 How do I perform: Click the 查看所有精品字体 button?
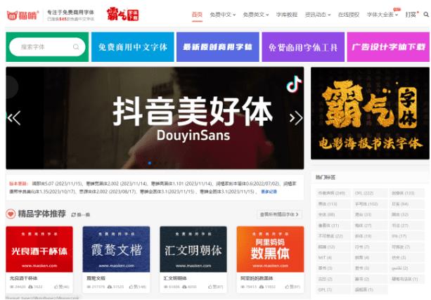tap(279, 214)
